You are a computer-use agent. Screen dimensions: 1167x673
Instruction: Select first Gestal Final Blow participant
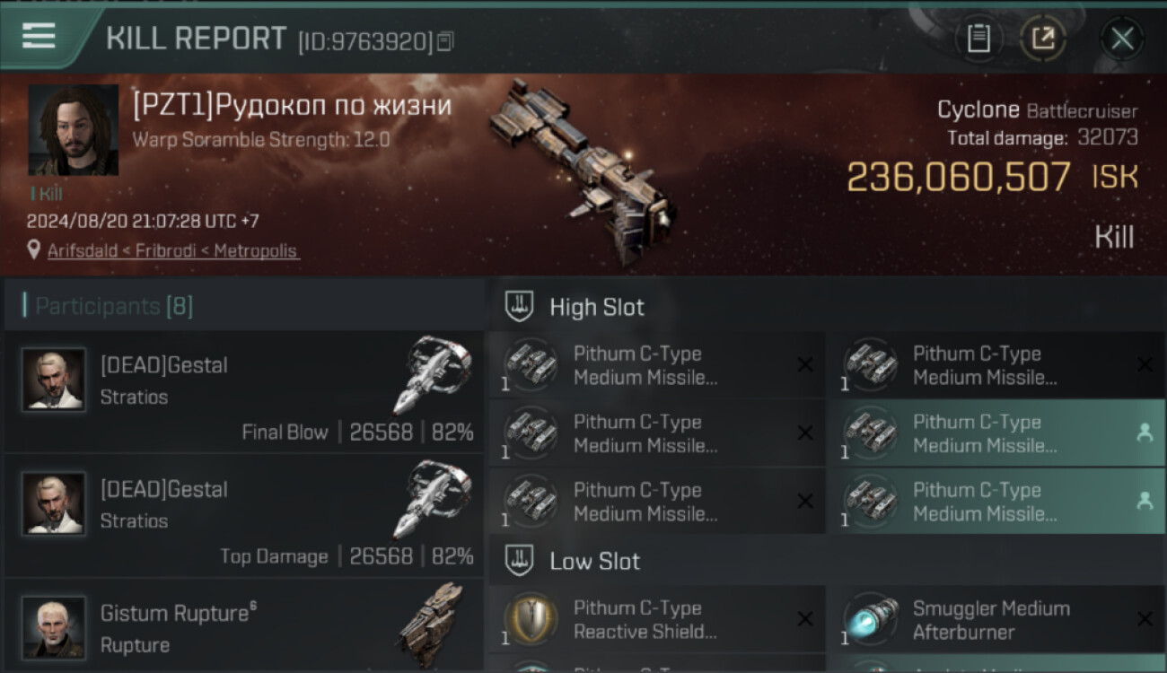pos(243,392)
